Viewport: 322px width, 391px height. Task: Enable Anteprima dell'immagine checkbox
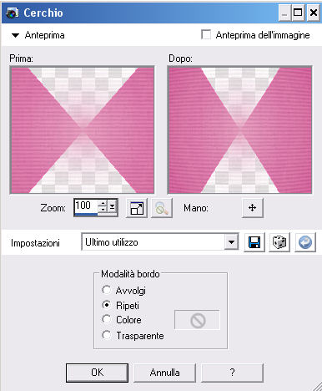tap(206, 35)
